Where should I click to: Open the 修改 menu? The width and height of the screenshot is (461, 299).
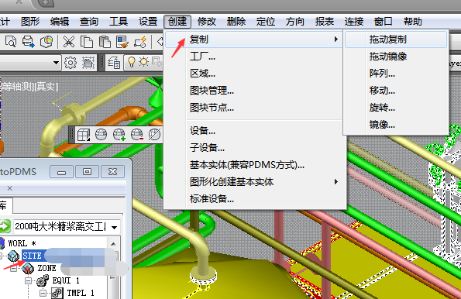click(207, 22)
